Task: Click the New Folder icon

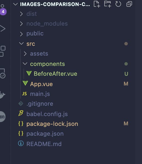Action: (x=108, y=4)
